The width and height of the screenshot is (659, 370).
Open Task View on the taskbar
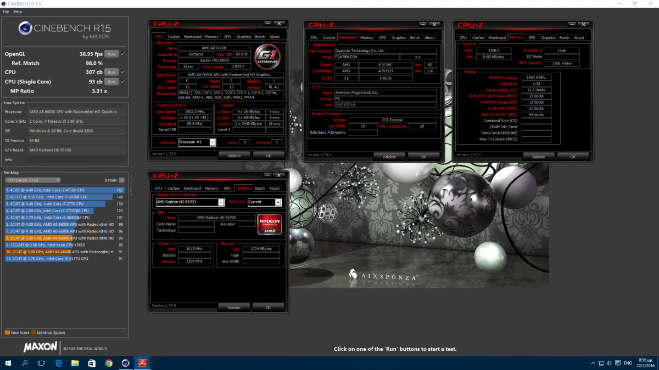pyautogui.click(x=41, y=363)
